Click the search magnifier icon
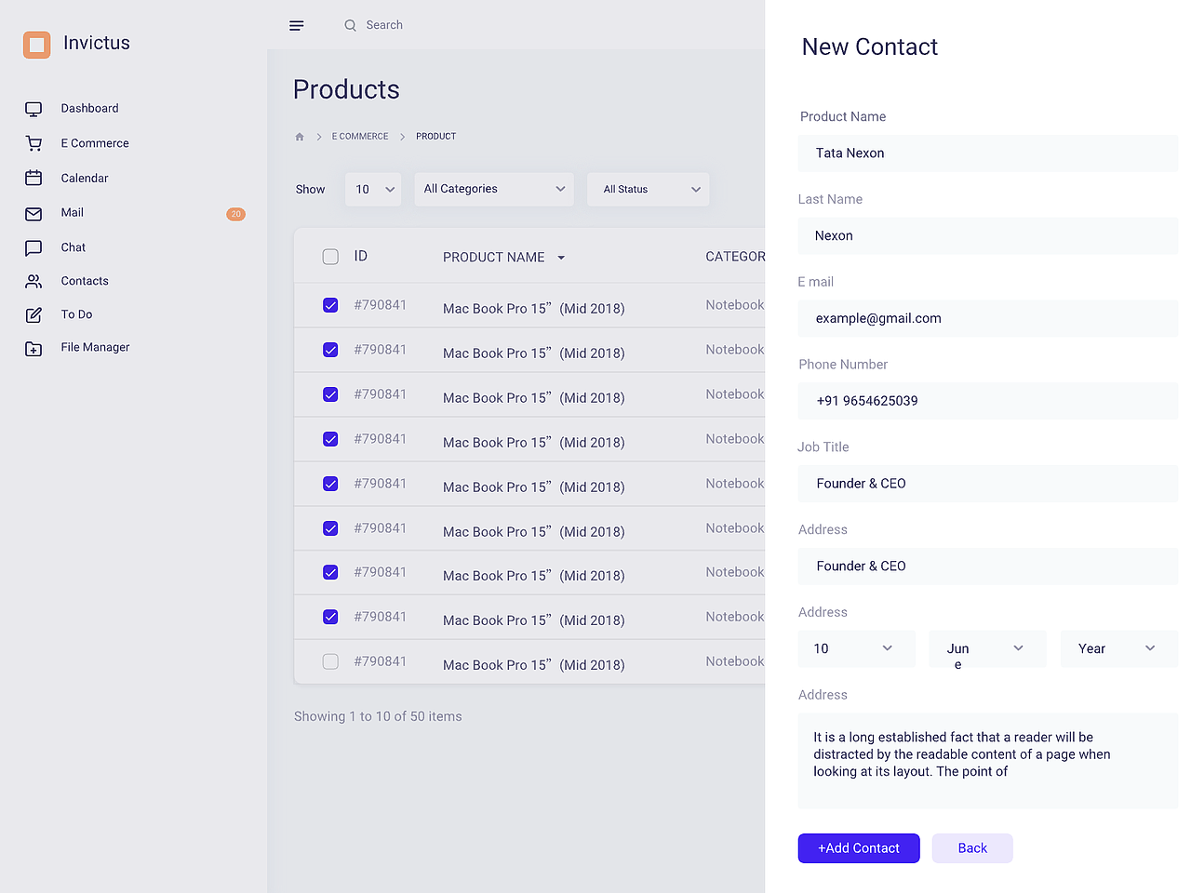1191x893 pixels. pyautogui.click(x=351, y=26)
